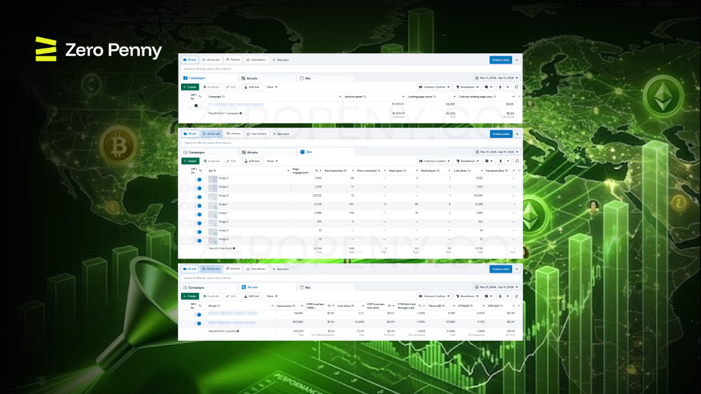Click the Zero Penny logo
Screen dimensions: 701x394
tap(98, 49)
